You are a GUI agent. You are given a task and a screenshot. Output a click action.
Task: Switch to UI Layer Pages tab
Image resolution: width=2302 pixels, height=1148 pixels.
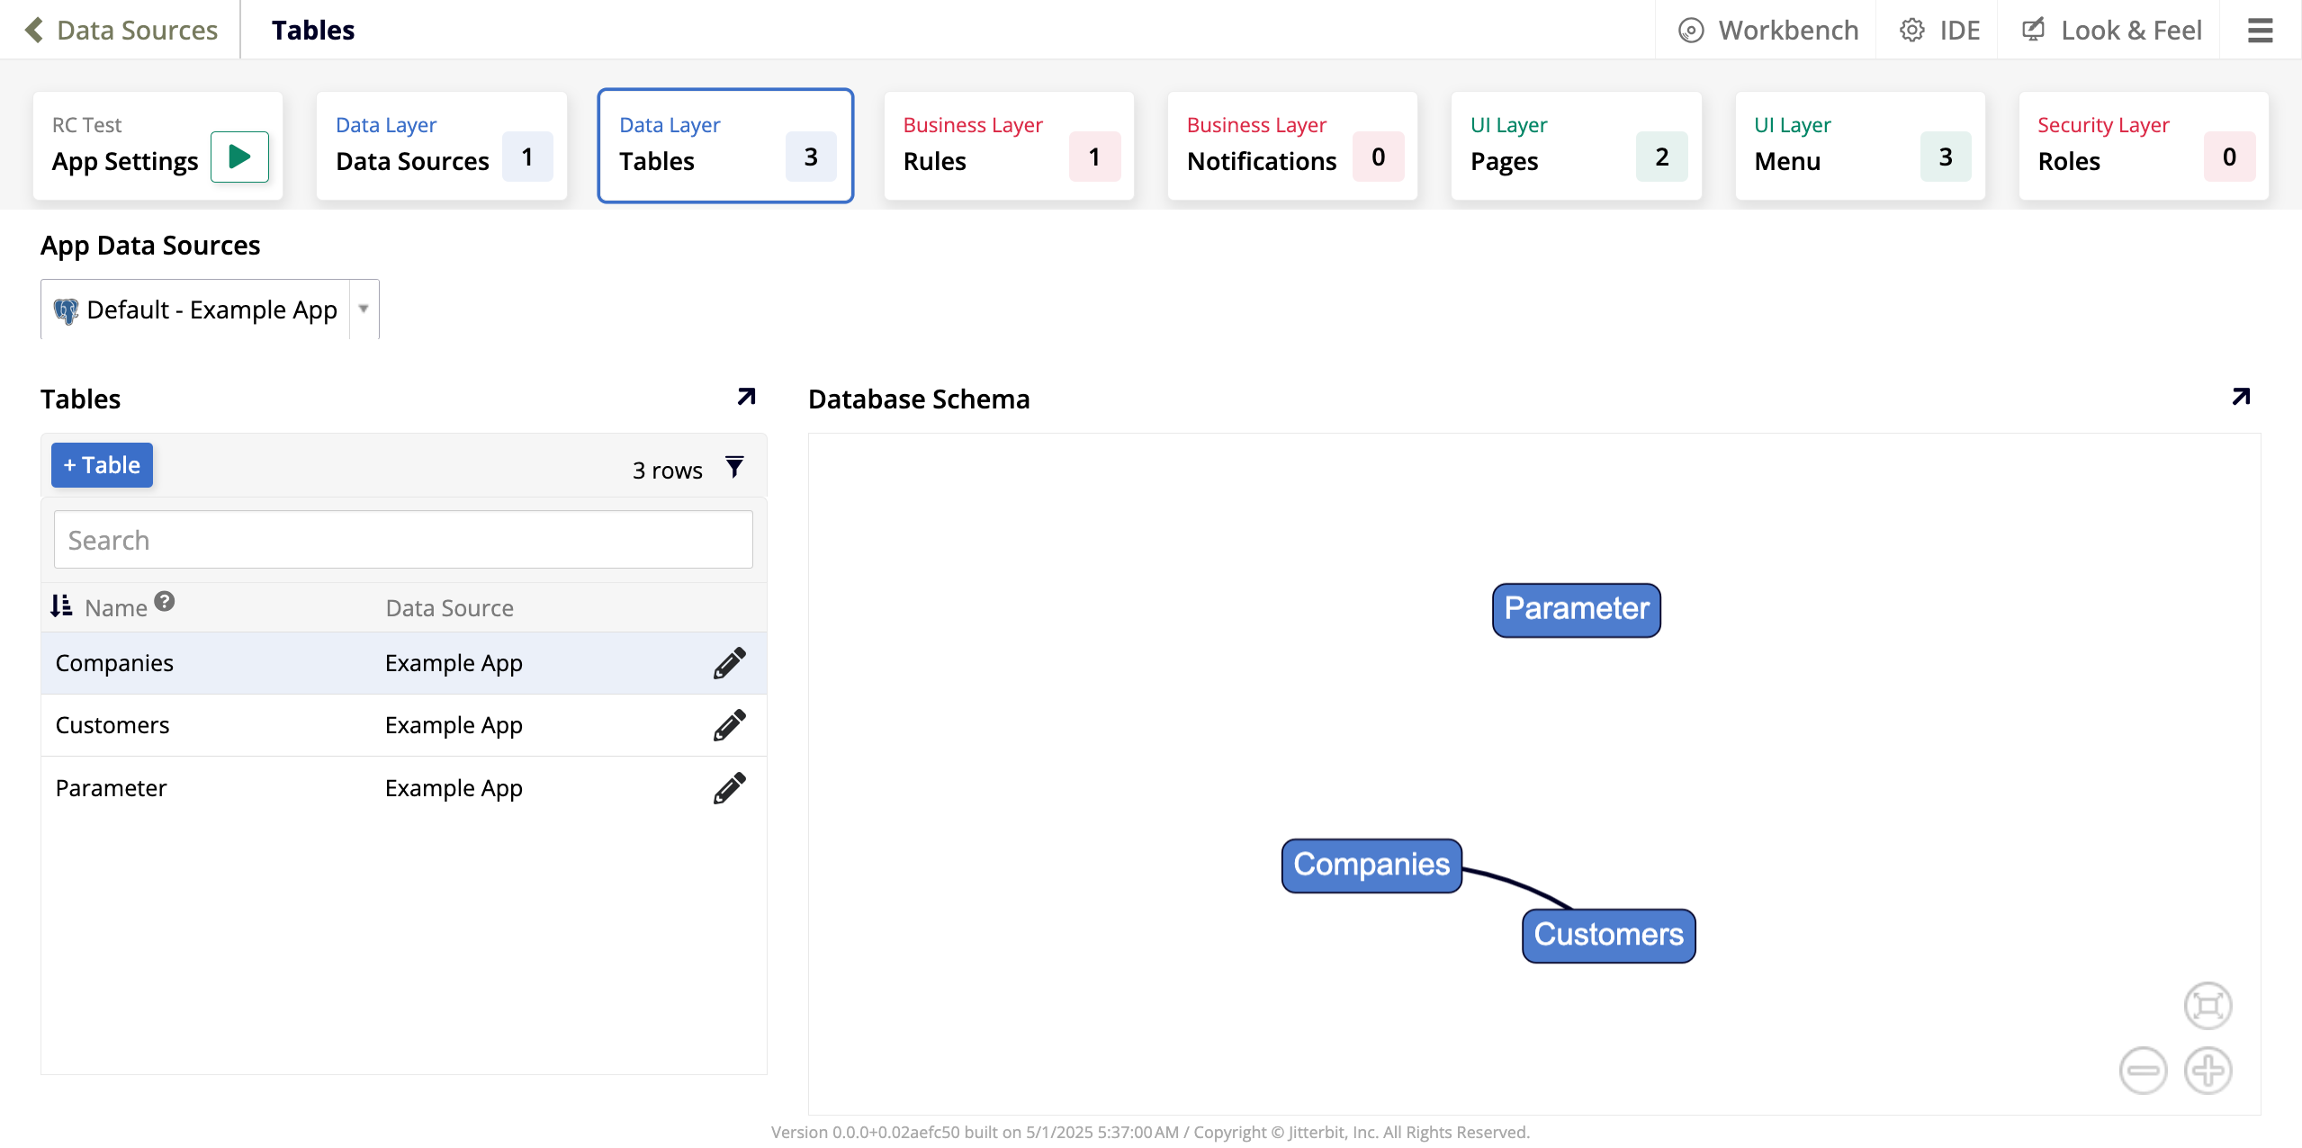pos(1575,146)
